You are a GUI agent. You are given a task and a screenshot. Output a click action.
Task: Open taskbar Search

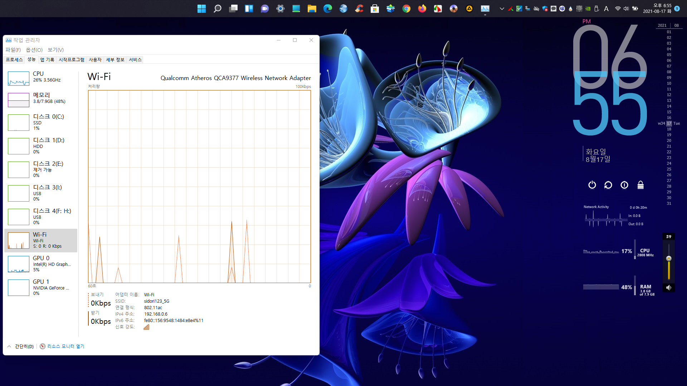(x=217, y=9)
